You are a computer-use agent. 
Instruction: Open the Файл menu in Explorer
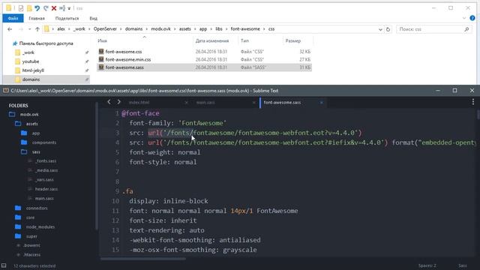[13, 18]
